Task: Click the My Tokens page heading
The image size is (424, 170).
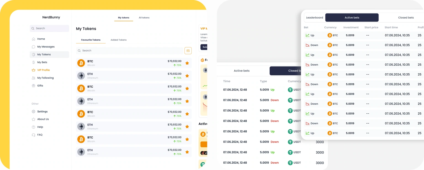Action: (x=86, y=29)
